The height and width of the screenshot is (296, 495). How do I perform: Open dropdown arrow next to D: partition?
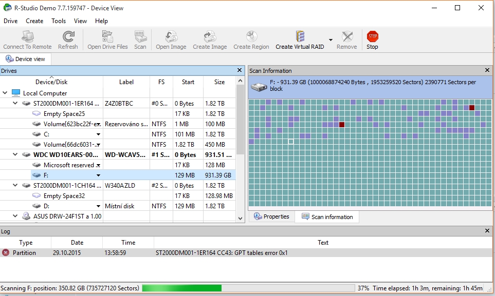coord(99,206)
